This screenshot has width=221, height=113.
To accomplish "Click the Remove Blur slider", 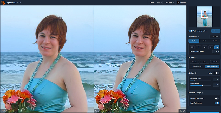I will point(203,85).
